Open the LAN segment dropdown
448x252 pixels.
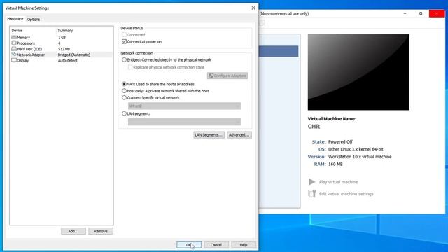(x=184, y=122)
